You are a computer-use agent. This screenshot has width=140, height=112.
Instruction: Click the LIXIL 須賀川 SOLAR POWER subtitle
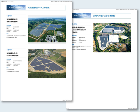point(79,31)
